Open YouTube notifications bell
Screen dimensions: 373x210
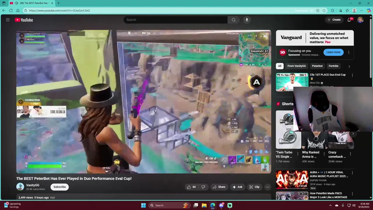click(349, 20)
